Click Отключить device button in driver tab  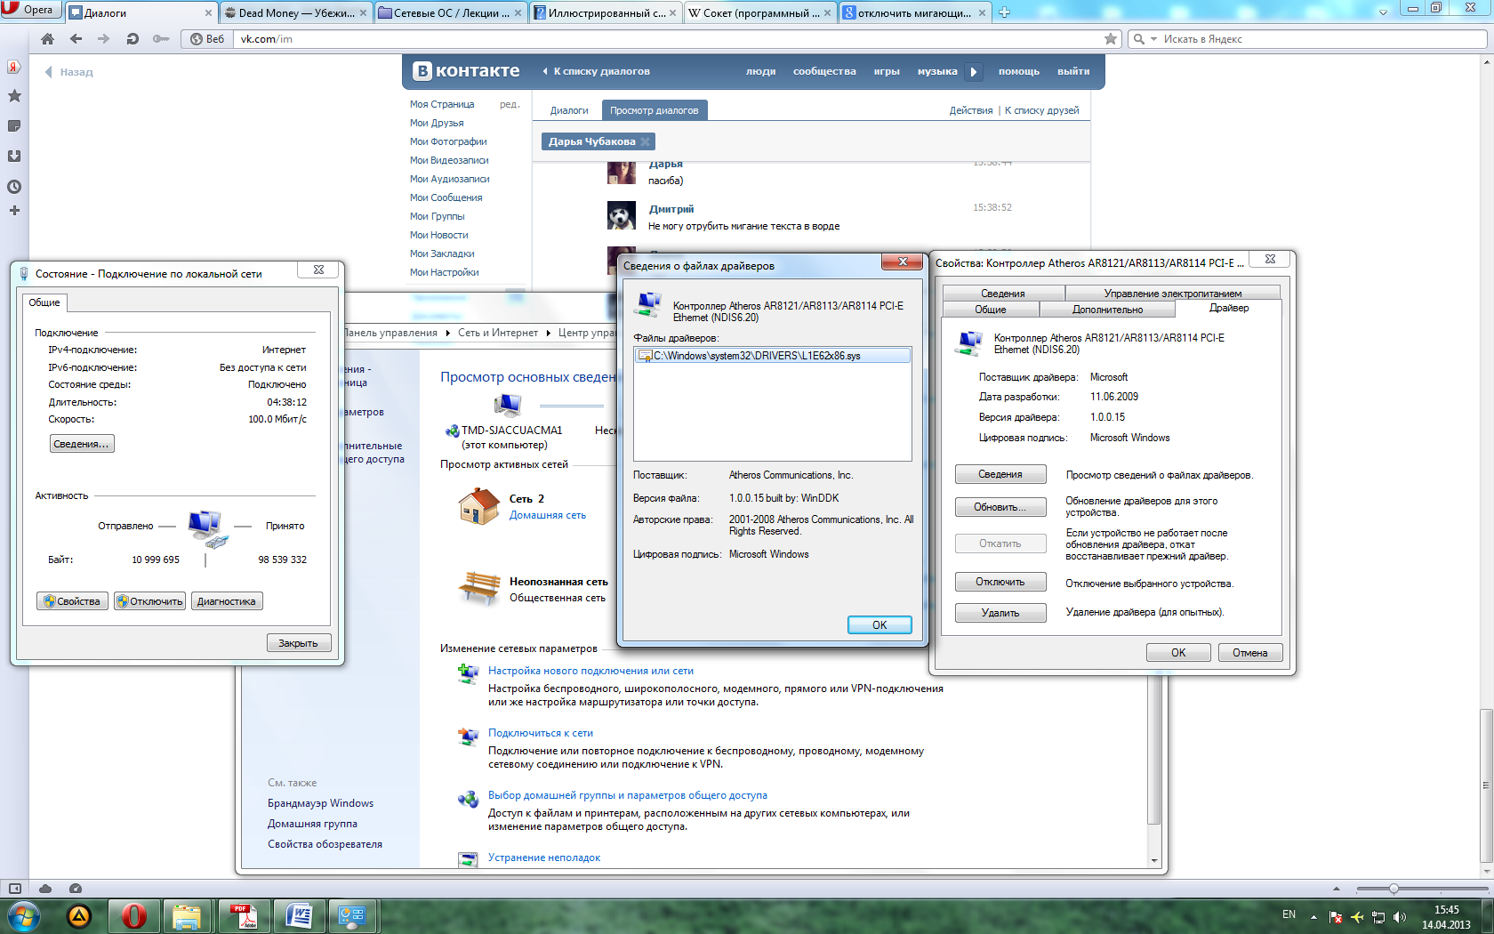pos(1000,582)
